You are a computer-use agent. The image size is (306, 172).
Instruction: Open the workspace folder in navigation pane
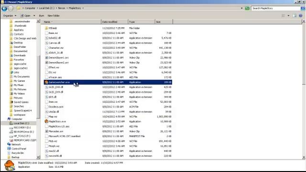[20, 115]
